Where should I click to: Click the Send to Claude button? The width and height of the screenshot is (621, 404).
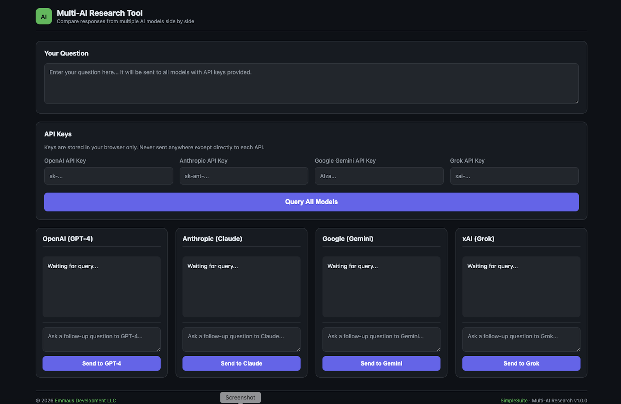241,363
